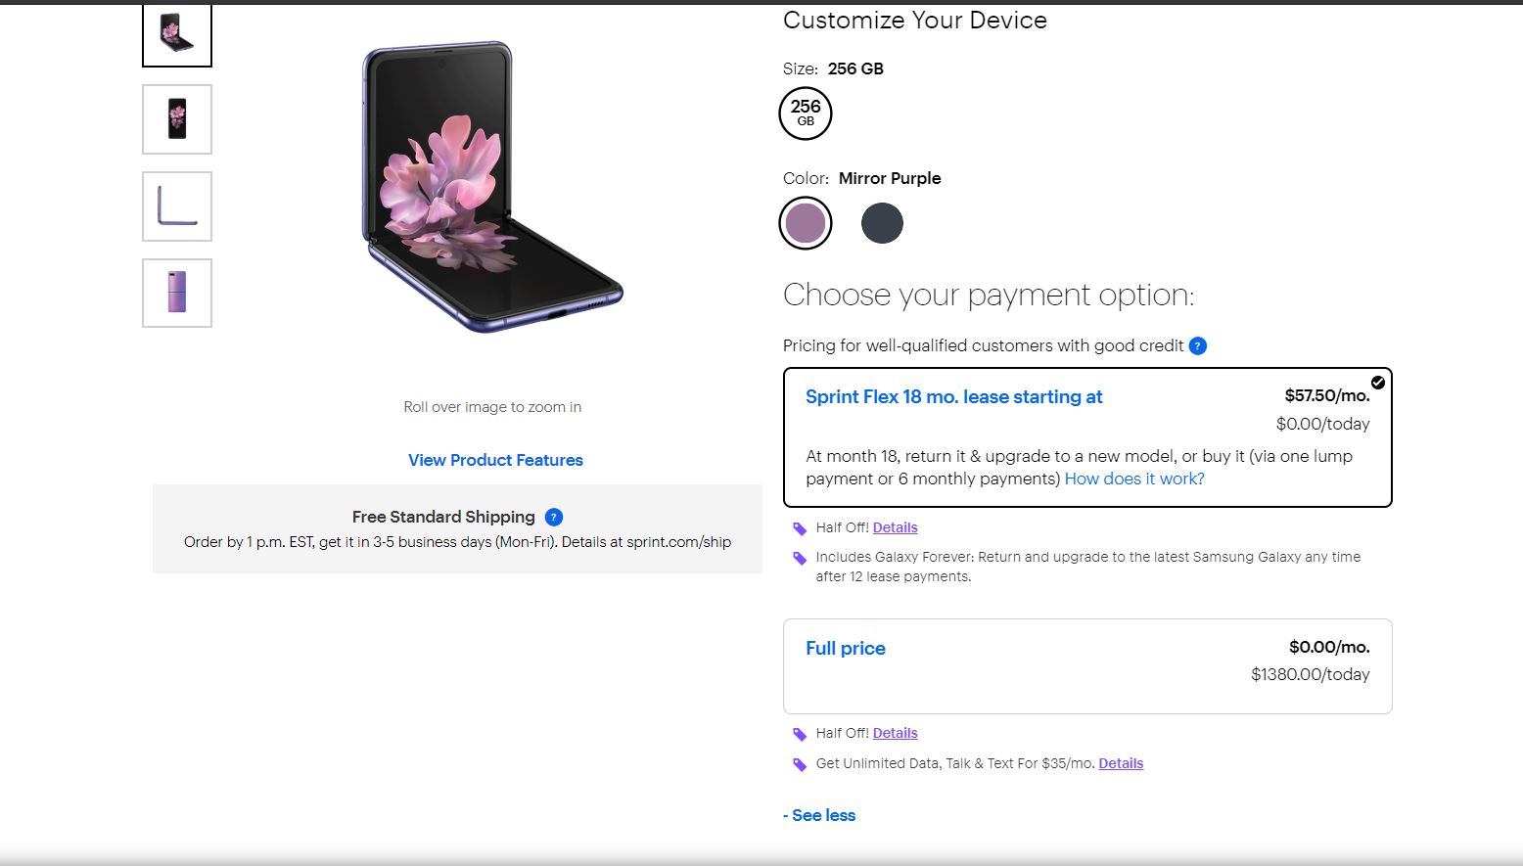
Task: Open Details for Full price Half Off
Action: (895, 733)
